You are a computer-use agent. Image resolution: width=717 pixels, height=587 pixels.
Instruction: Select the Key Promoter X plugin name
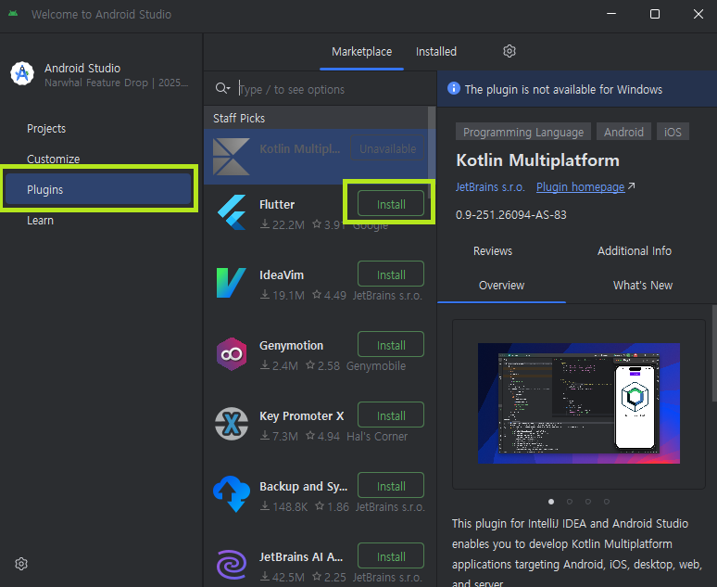coord(301,415)
